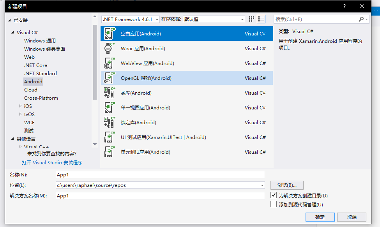This screenshot has height=227, width=380.
Task: Click the 绑定库(Android) icon
Action: (110, 122)
